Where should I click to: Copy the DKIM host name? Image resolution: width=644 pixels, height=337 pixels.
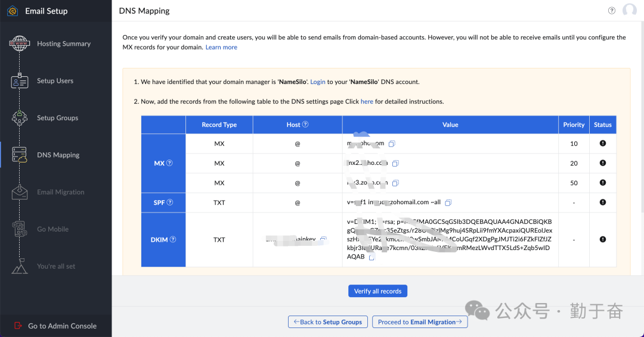(323, 239)
